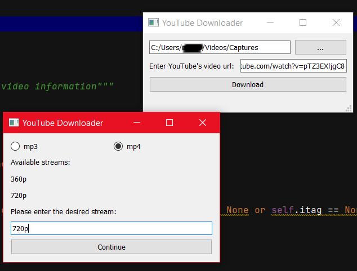
Task: Maximize the background YouTube Downloader window
Action: [x=303, y=22]
